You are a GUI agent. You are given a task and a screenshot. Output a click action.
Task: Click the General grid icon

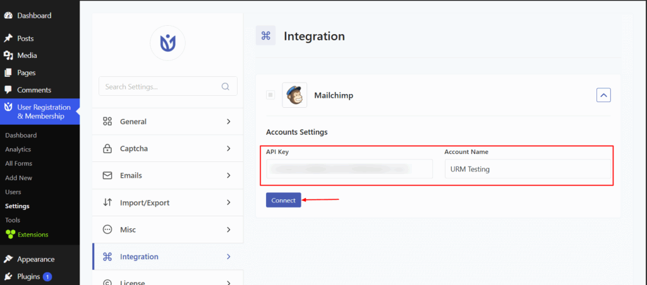[x=107, y=122]
